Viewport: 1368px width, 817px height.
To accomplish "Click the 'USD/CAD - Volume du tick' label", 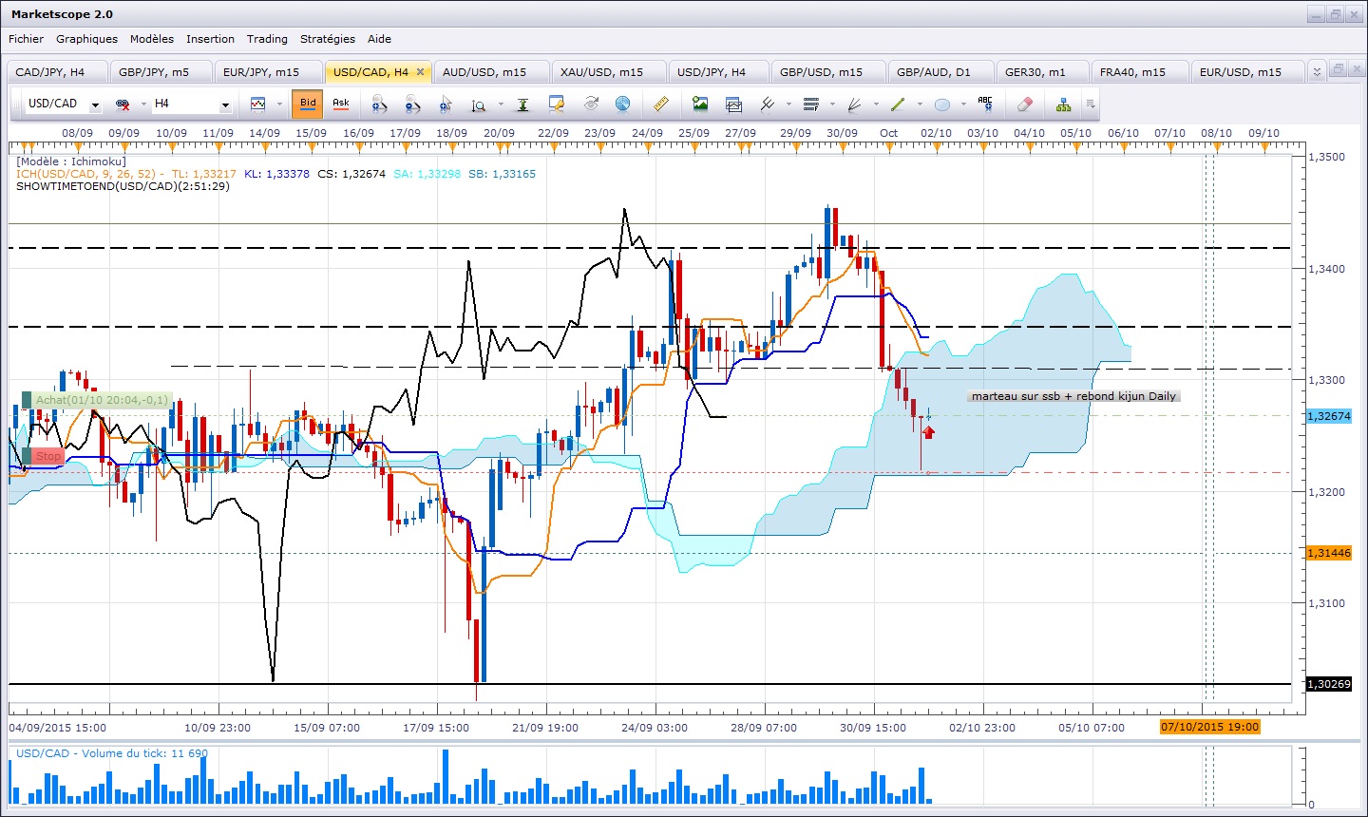I will tap(112, 753).
